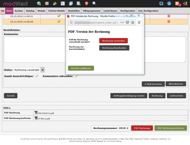Open the Konfiguration menu
190x145 pixels.
[x=128, y=11]
